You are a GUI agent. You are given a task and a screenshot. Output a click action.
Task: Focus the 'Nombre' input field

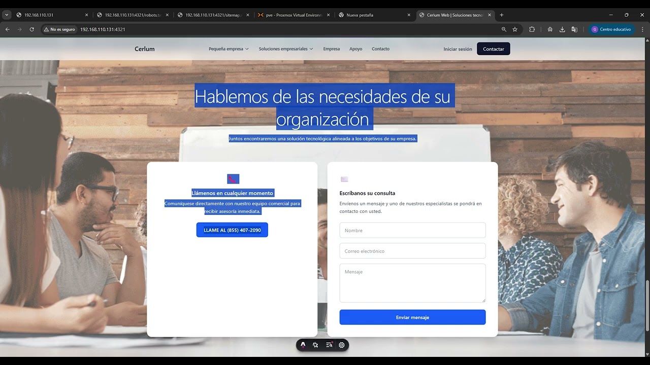412,230
